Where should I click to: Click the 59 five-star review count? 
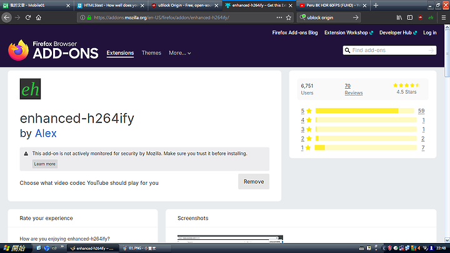(x=421, y=111)
